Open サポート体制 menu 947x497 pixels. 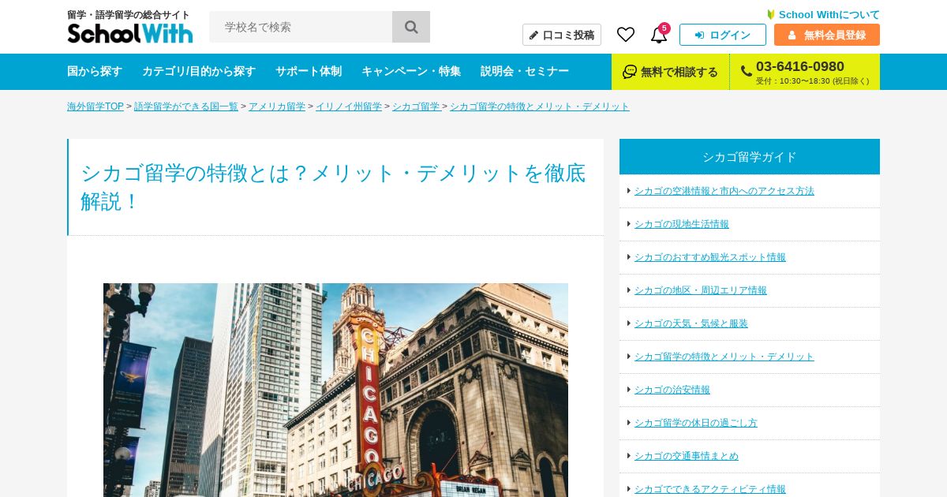[x=309, y=71]
